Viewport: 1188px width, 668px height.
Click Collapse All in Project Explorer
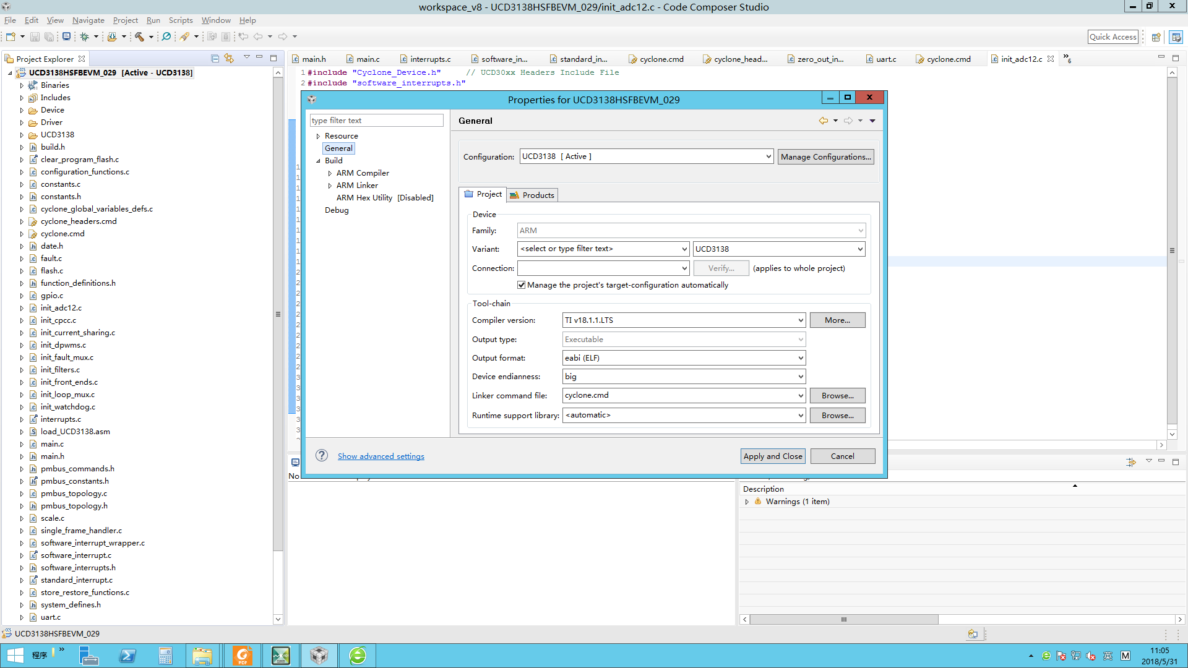215,59
